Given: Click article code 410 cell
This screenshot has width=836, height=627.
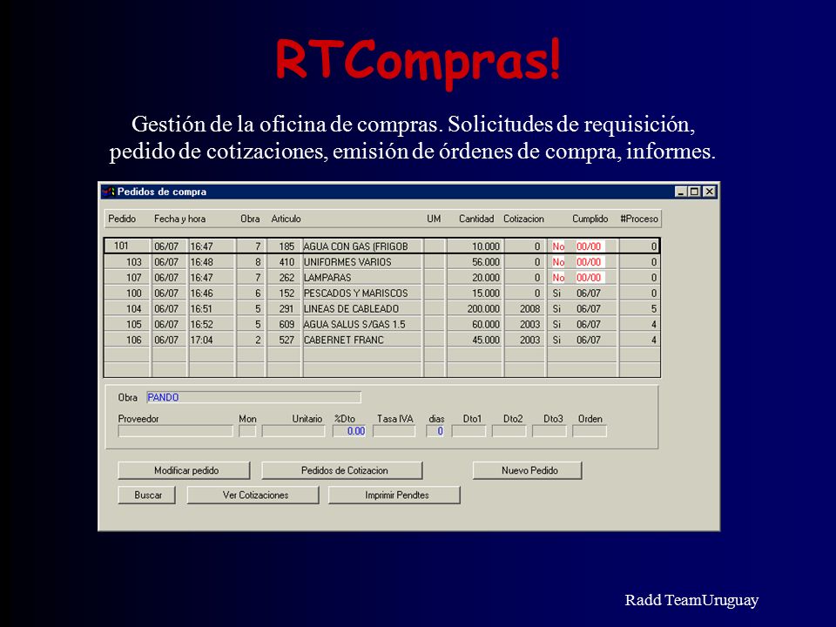Looking at the screenshot, I should [x=284, y=262].
